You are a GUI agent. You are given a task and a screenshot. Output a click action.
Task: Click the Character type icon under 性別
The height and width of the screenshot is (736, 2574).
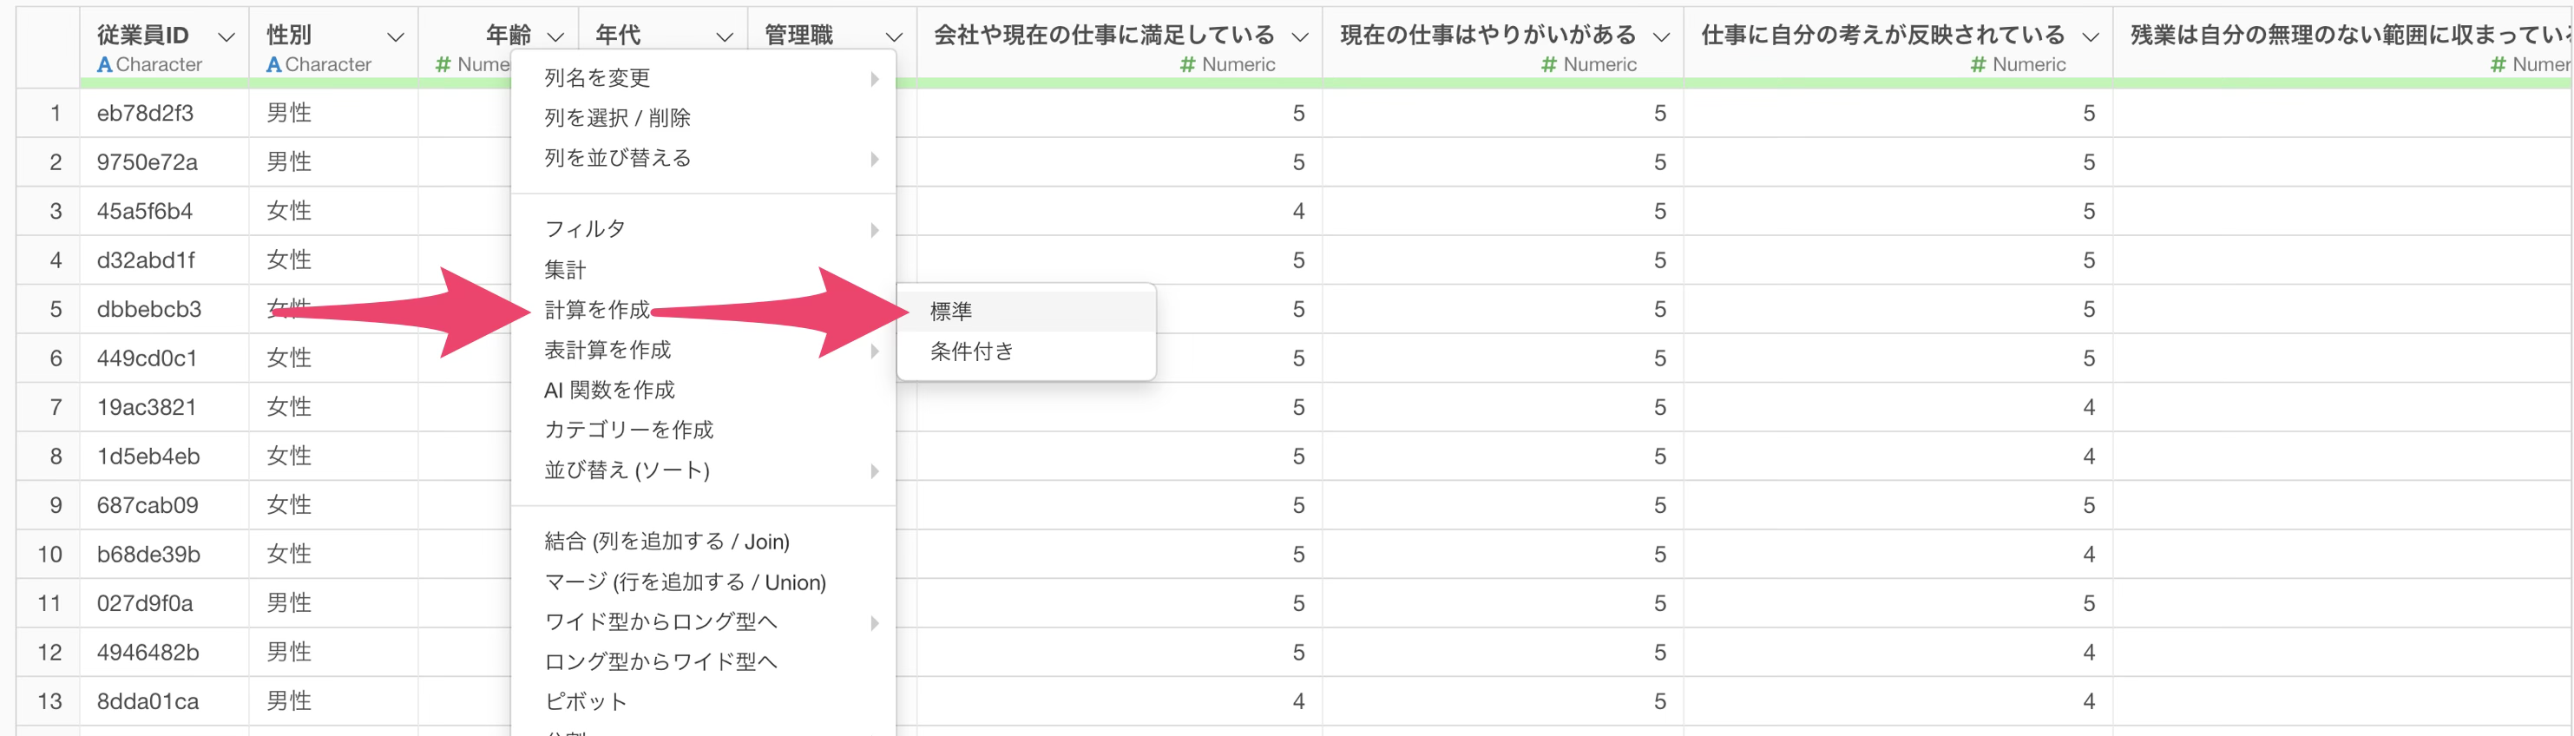point(273,65)
